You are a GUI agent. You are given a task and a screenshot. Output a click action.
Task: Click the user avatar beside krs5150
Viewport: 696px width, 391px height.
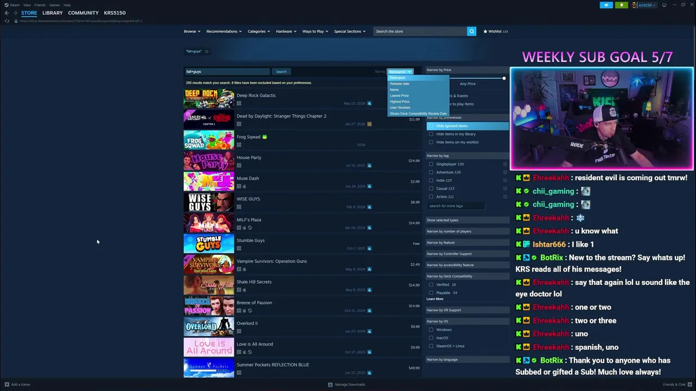pos(634,5)
